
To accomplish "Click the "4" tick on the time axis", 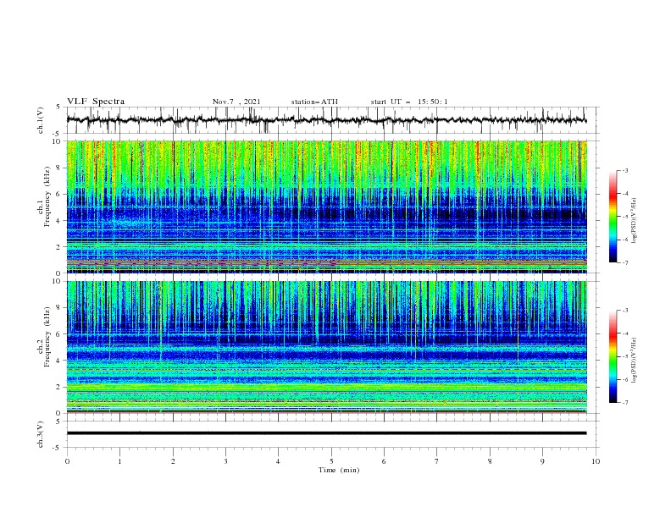I will 278,461.
